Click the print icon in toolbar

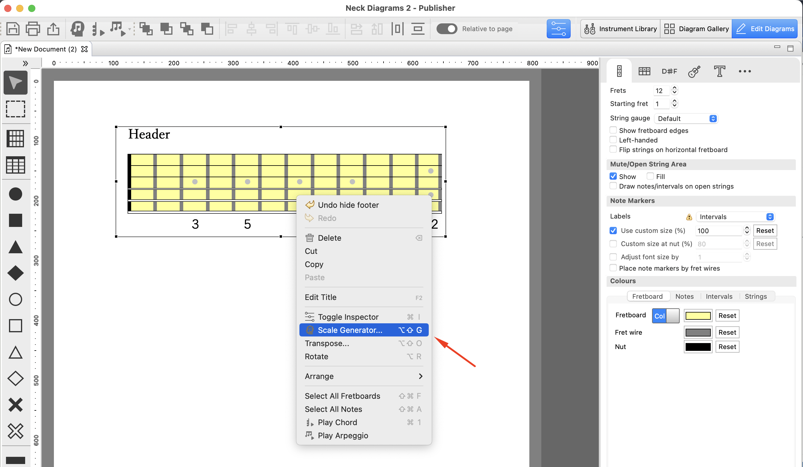point(33,29)
